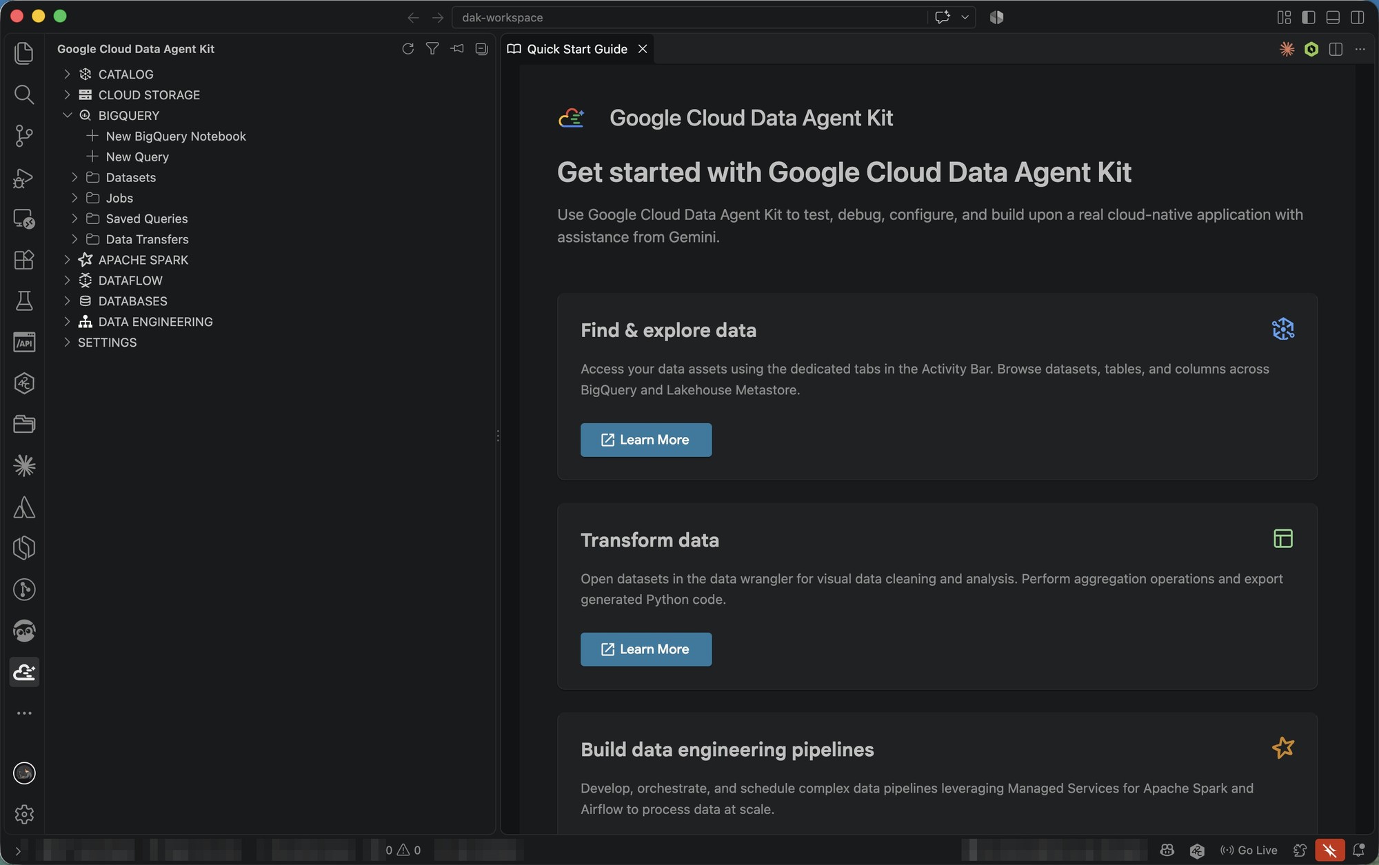This screenshot has width=1379, height=865.
Task: Open errors and warnings count in status bar
Action: (x=403, y=851)
